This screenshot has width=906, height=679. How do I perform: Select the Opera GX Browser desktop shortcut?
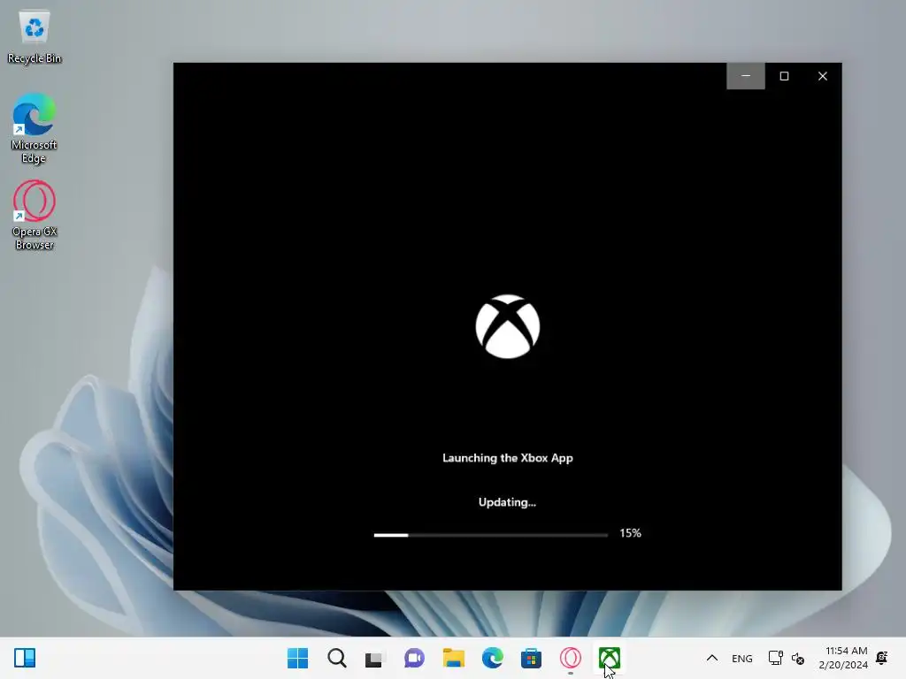pos(35,215)
